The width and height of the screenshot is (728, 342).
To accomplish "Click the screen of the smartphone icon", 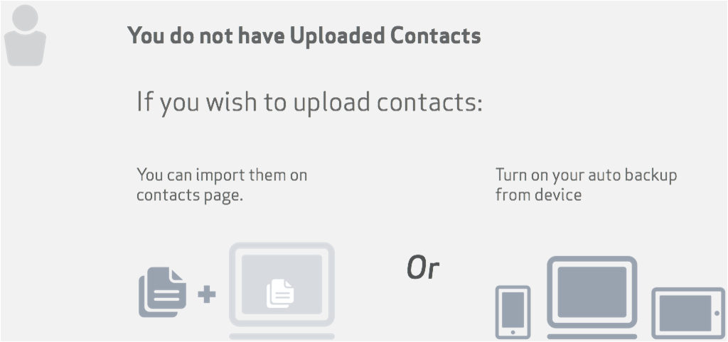I will pyautogui.click(x=512, y=309).
